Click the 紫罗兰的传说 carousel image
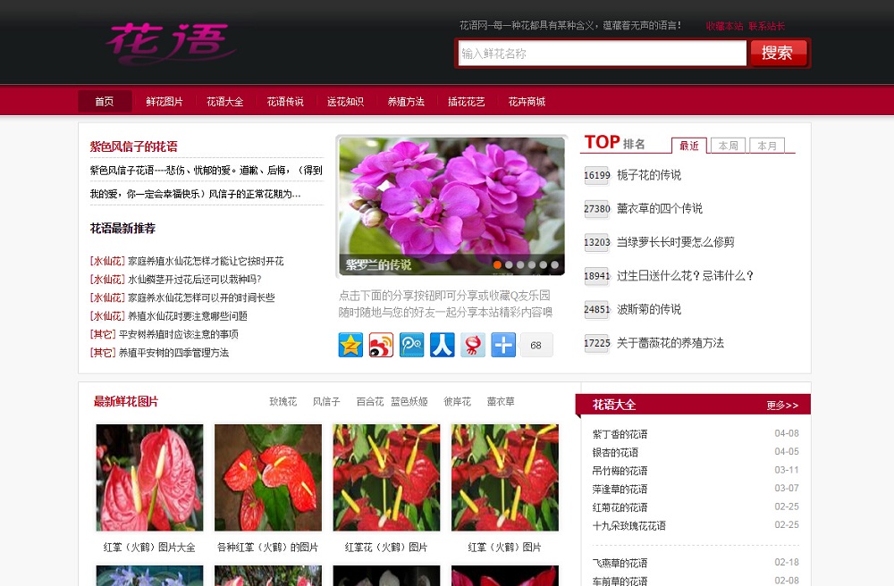Viewport: 894px width, 586px height. (x=451, y=206)
